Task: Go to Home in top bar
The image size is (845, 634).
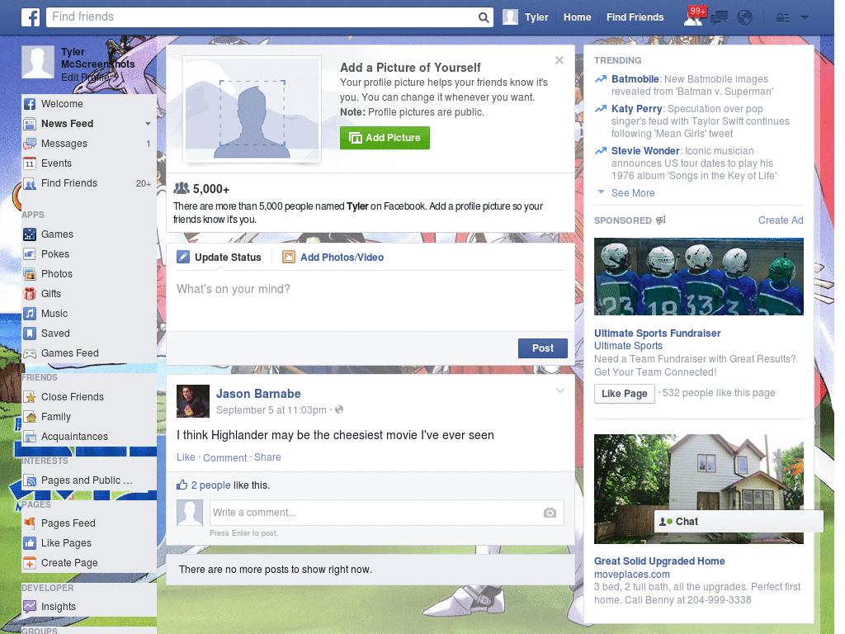Action: pos(577,17)
